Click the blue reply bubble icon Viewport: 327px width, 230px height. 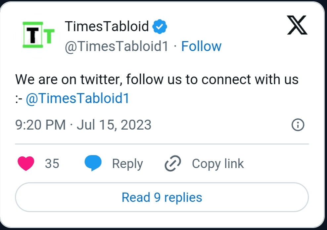click(x=93, y=164)
